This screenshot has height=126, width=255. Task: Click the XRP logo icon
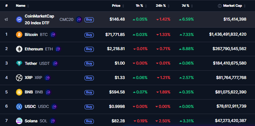point(19,78)
